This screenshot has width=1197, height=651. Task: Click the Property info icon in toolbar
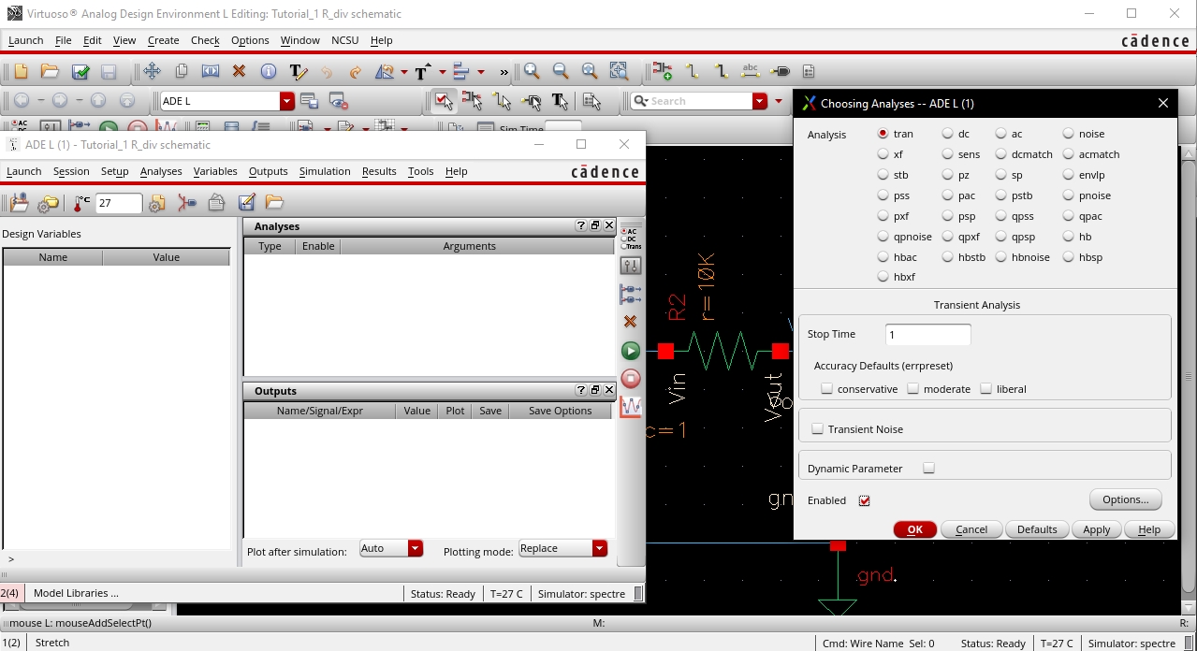point(268,71)
